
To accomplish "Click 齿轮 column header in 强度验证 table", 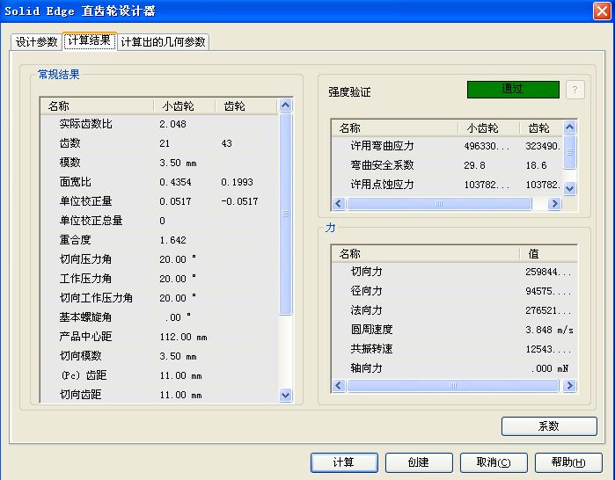I will pos(542,128).
